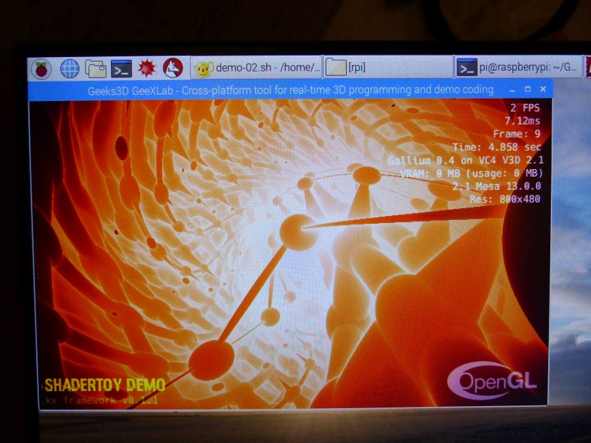
Task: Click the OpenGL logo in the demo
Action: [x=492, y=381]
